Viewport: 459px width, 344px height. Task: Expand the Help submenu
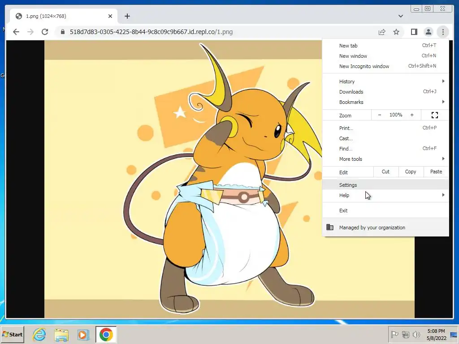coord(385,195)
